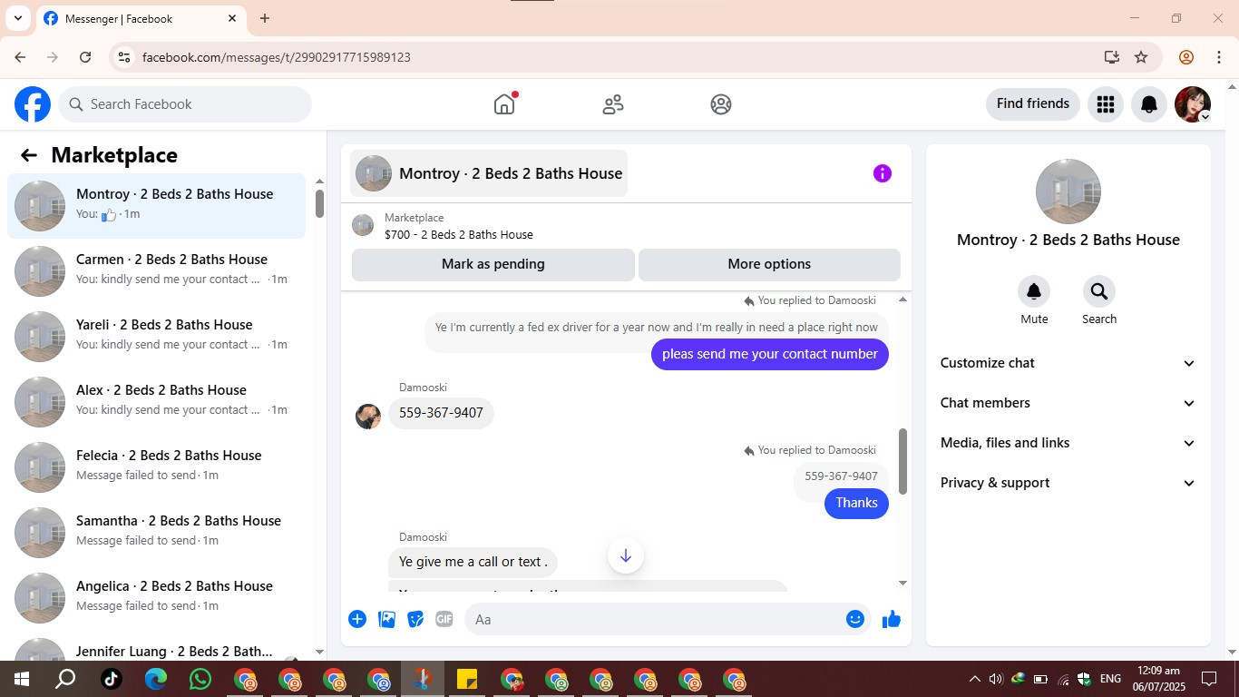1239x697 pixels.
Task: Open the Facebook Home feed icon
Action: (x=504, y=104)
